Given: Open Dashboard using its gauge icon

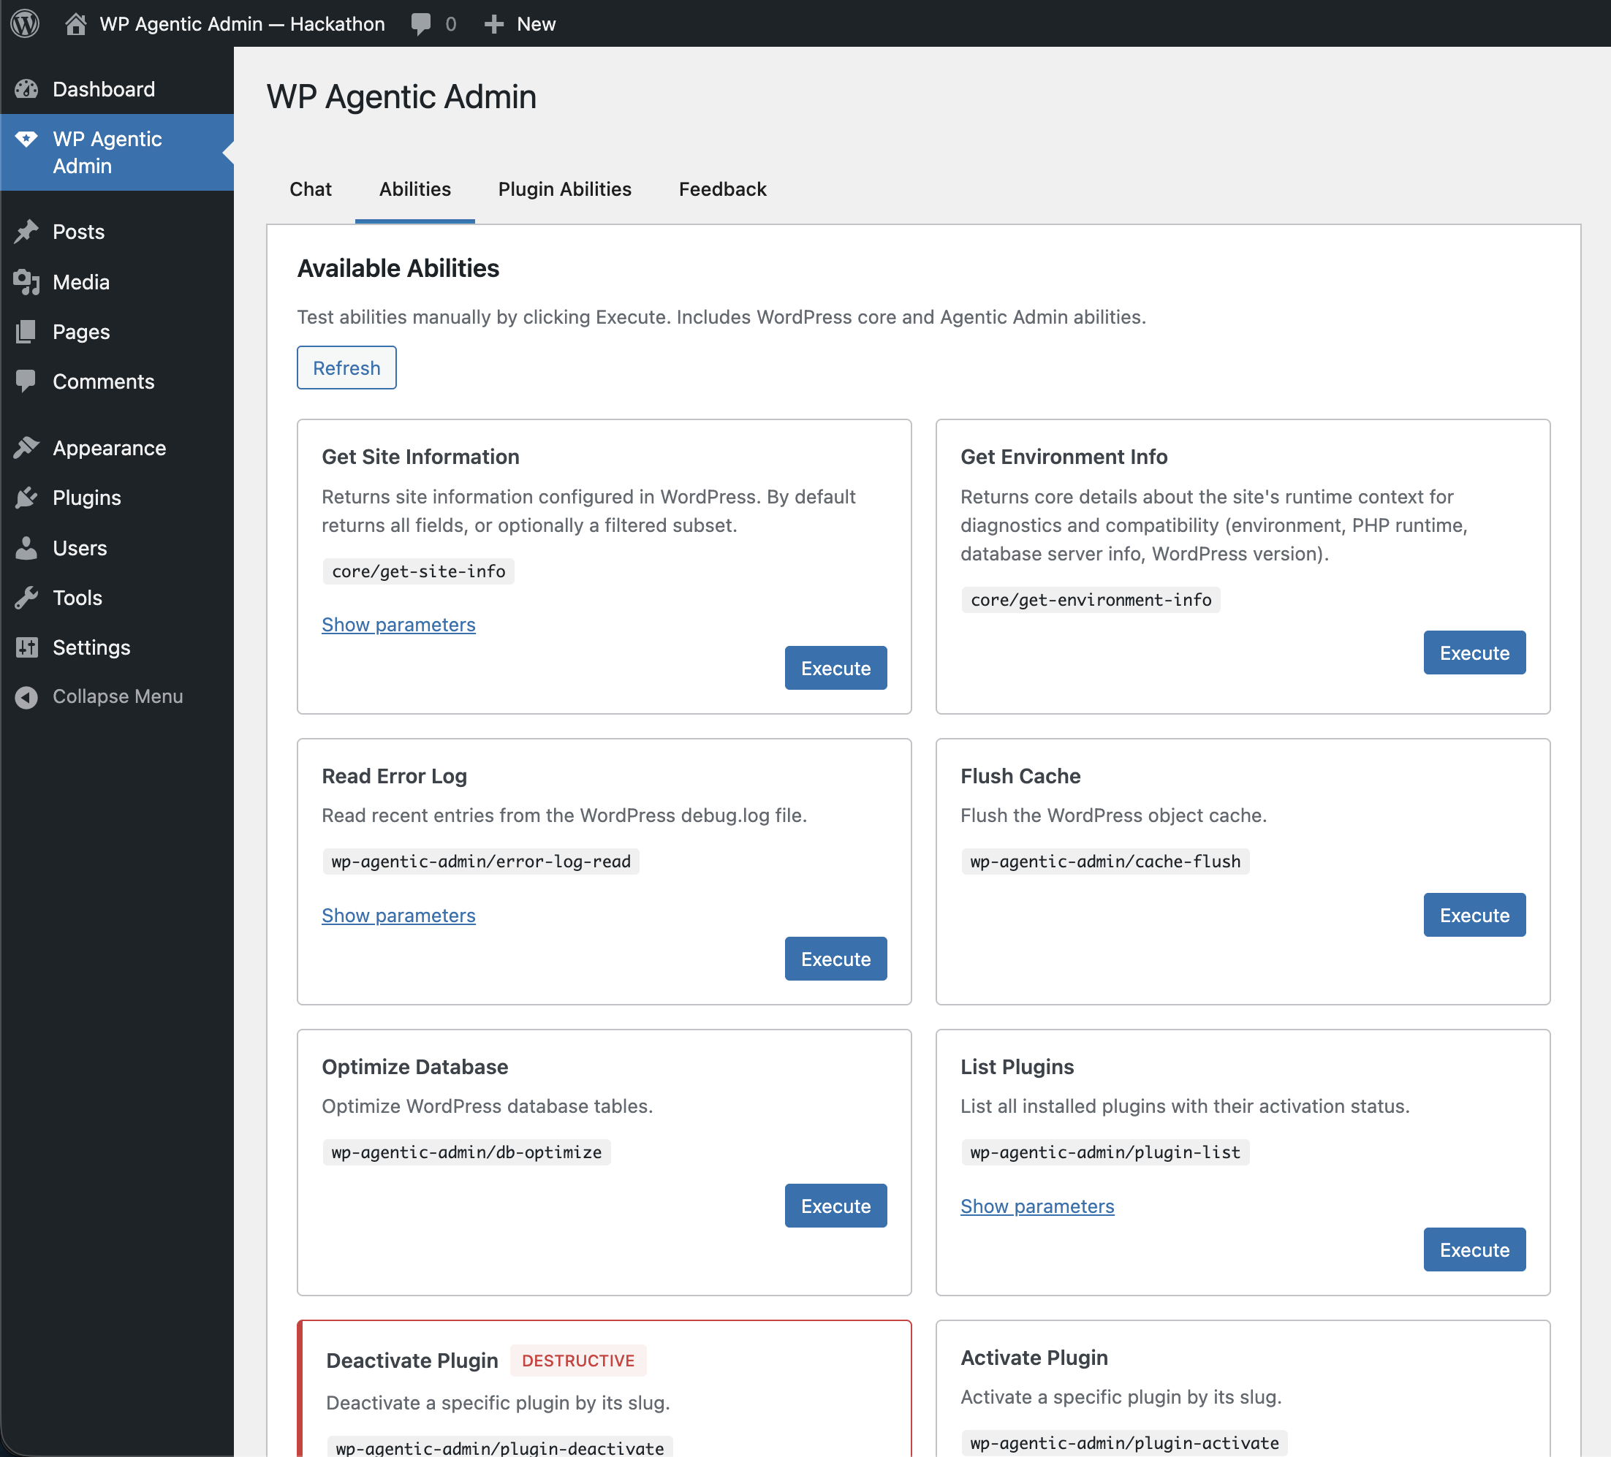Looking at the screenshot, I should pos(26,88).
